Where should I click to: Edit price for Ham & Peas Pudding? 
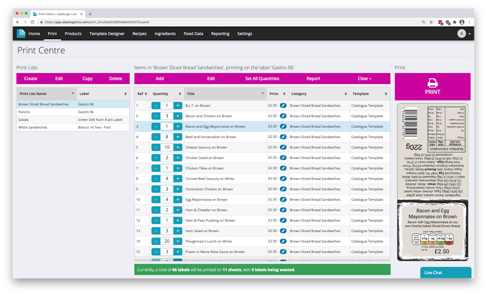(x=283, y=220)
